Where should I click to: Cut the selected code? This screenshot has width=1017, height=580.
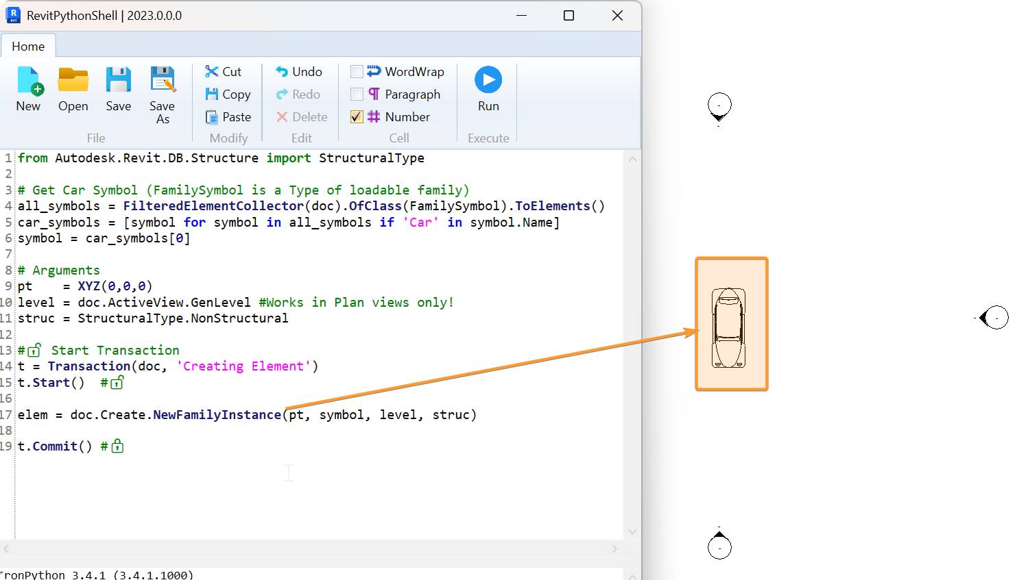pos(224,71)
